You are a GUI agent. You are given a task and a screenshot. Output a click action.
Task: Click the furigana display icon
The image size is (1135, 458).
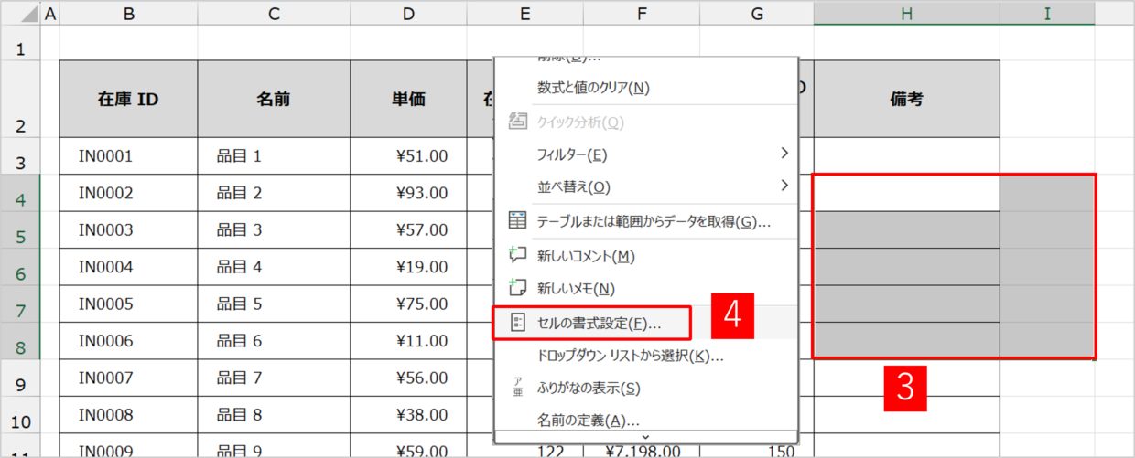pyautogui.click(x=517, y=388)
